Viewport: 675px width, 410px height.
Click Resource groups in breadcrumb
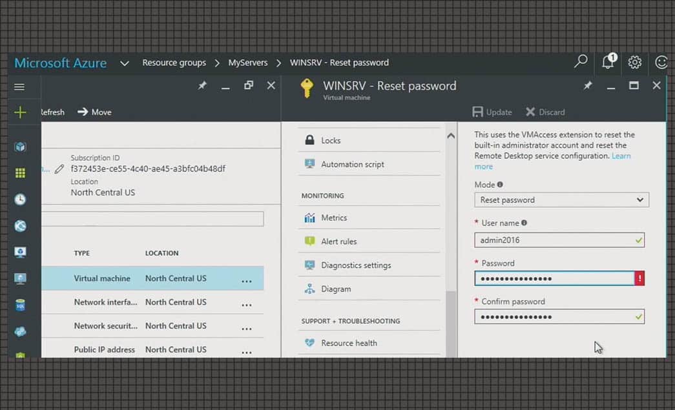174,63
